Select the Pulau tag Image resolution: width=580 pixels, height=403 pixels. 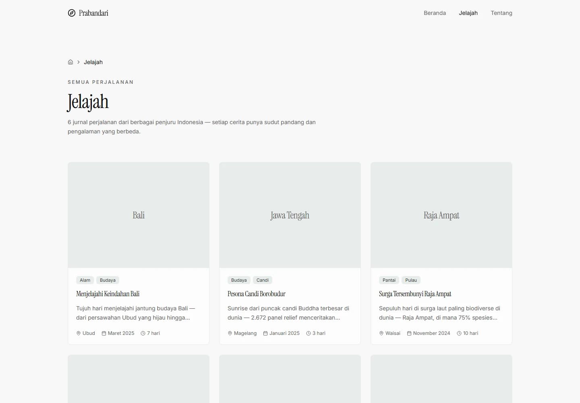point(411,280)
